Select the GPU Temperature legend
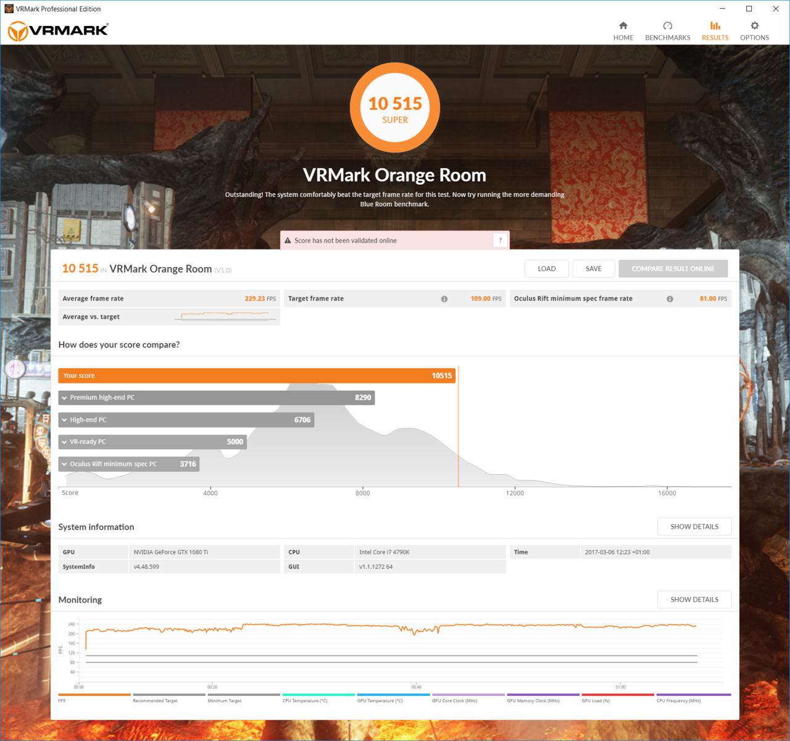 pyautogui.click(x=393, y=698)
